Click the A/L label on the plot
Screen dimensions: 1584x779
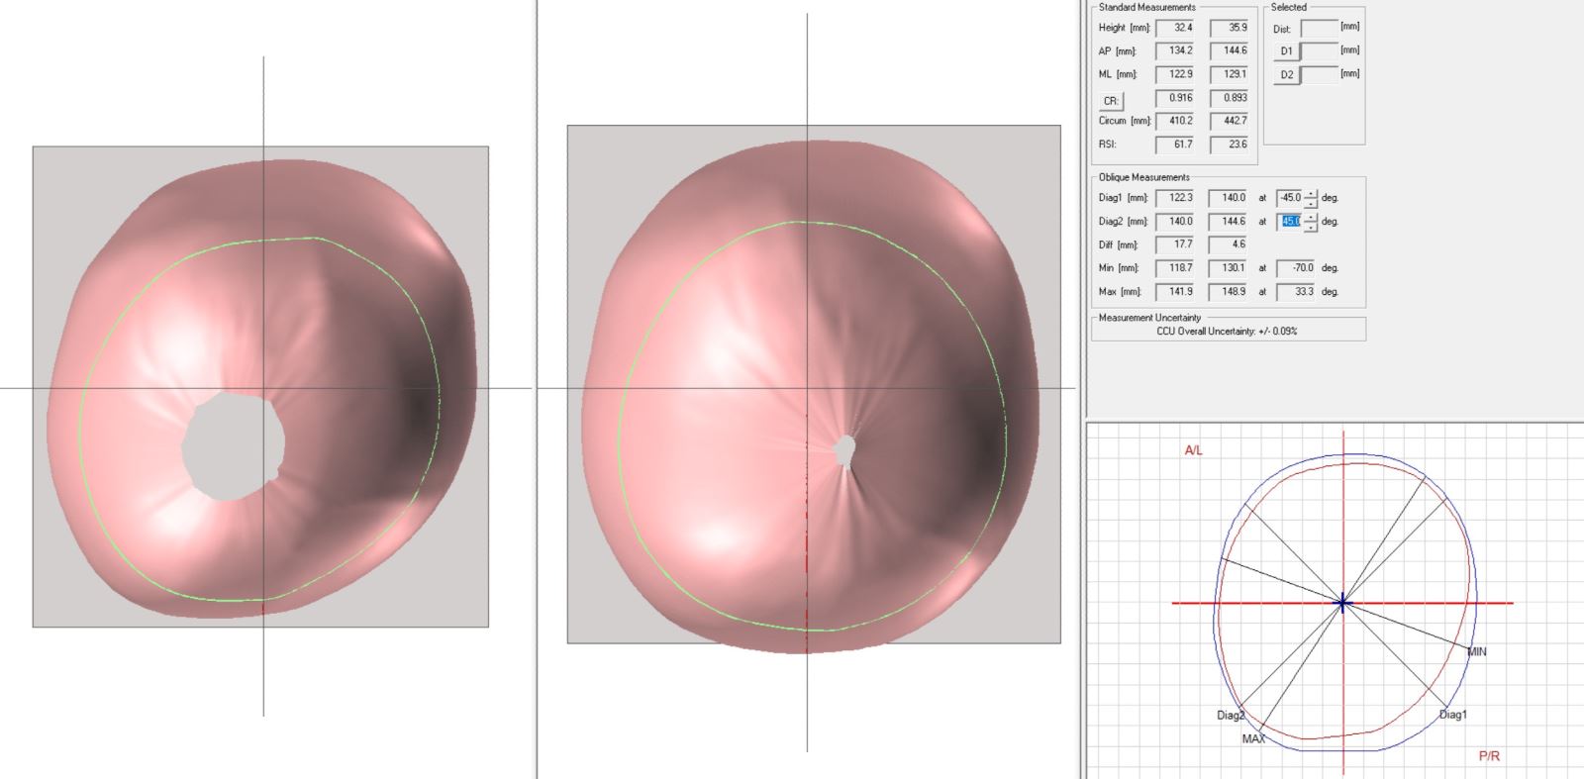coord(1194,450)
